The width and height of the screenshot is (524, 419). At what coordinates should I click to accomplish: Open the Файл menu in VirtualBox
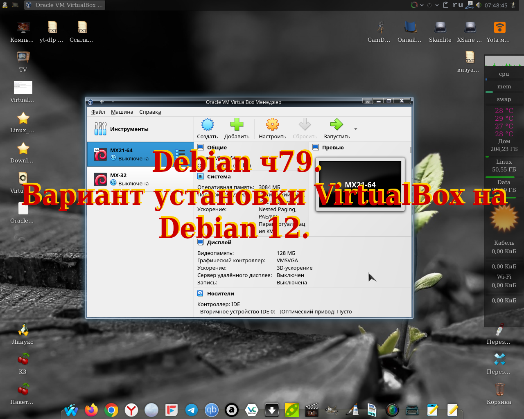(98, 112)
